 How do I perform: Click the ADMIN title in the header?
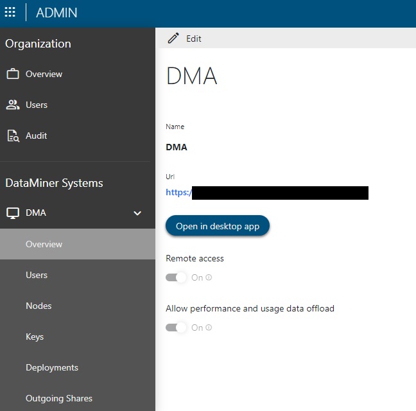(56, 12)
